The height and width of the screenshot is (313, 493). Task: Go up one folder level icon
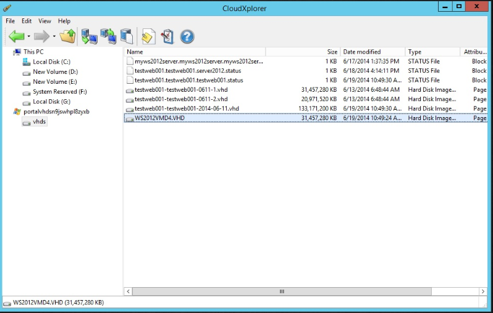pyautogui.click(x=67, y=36)
